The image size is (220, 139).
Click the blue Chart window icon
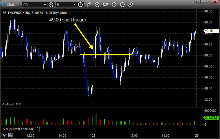[x=4, y=5]
